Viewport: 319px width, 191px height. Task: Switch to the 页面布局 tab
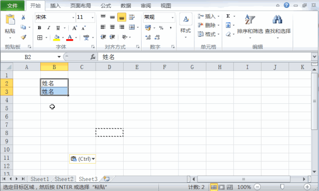(81, 5)
